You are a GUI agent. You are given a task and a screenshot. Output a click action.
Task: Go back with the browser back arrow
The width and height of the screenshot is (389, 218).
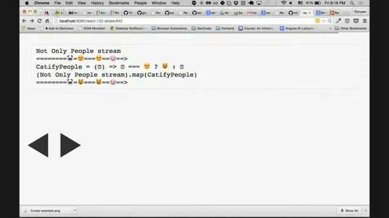click(x=24, y=21)
